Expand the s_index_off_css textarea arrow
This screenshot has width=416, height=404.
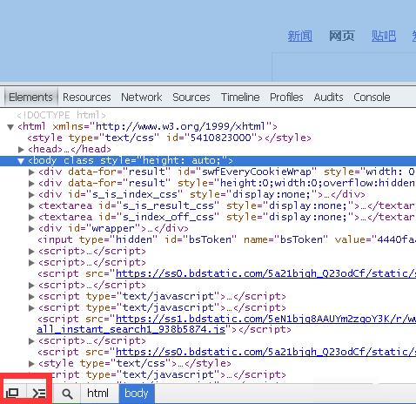coord(31,218)
